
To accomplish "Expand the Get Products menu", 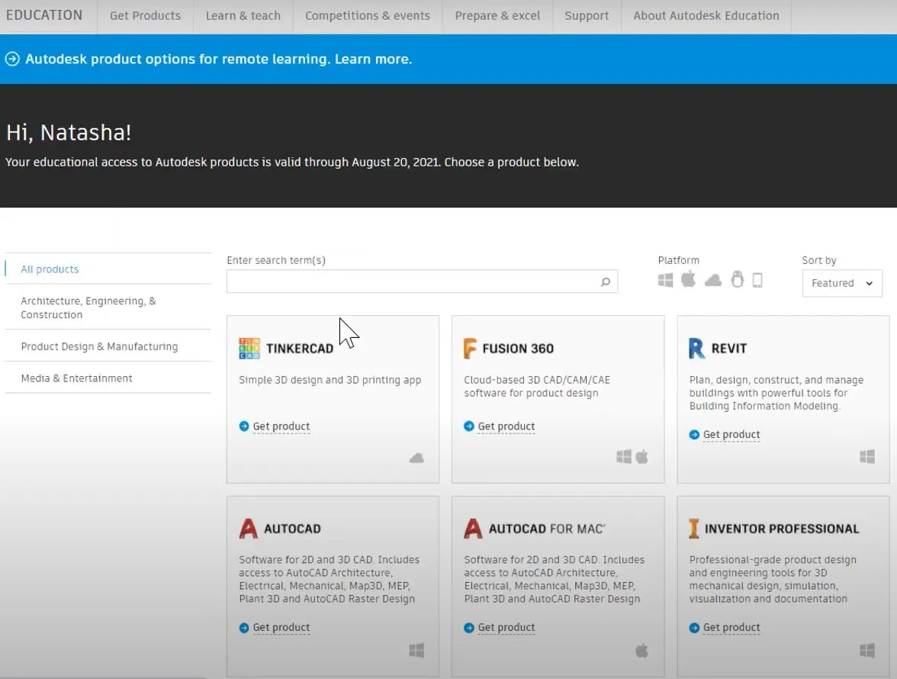I will point(145,15).
